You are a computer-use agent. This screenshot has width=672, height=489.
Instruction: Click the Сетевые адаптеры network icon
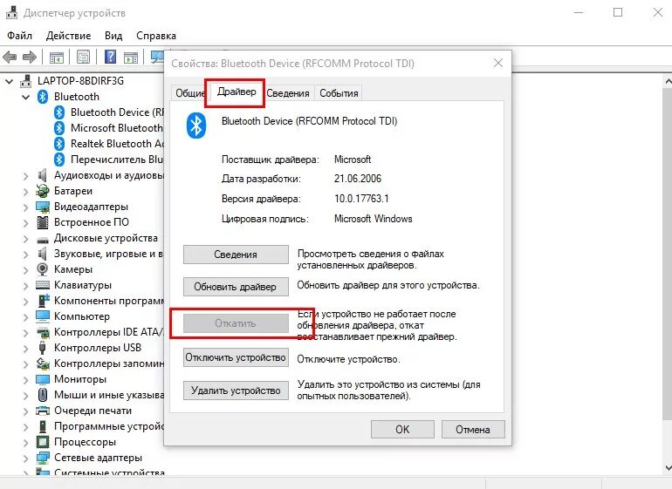click(43, 458)
